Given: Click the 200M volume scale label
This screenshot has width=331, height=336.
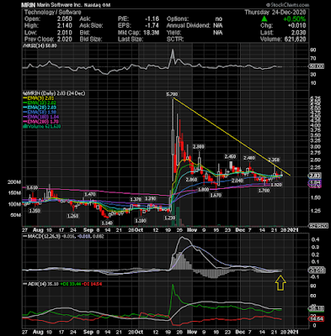Looking at the screenshot, I should (x=14, y=182).
